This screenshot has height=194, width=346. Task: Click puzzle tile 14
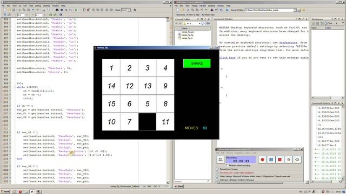point(111,86)
